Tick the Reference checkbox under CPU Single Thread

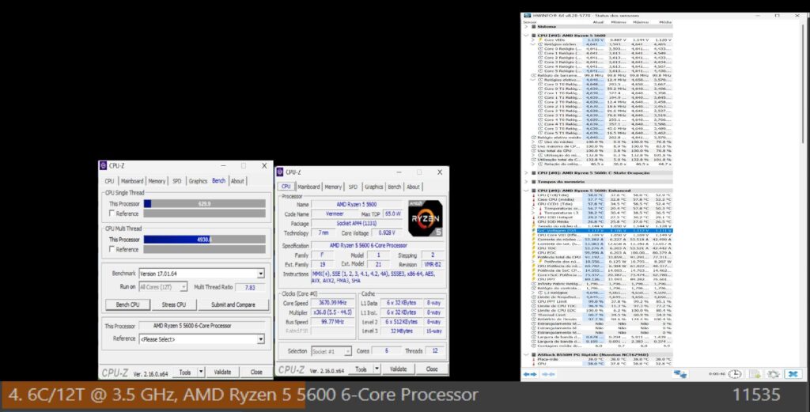click(112, 214)
